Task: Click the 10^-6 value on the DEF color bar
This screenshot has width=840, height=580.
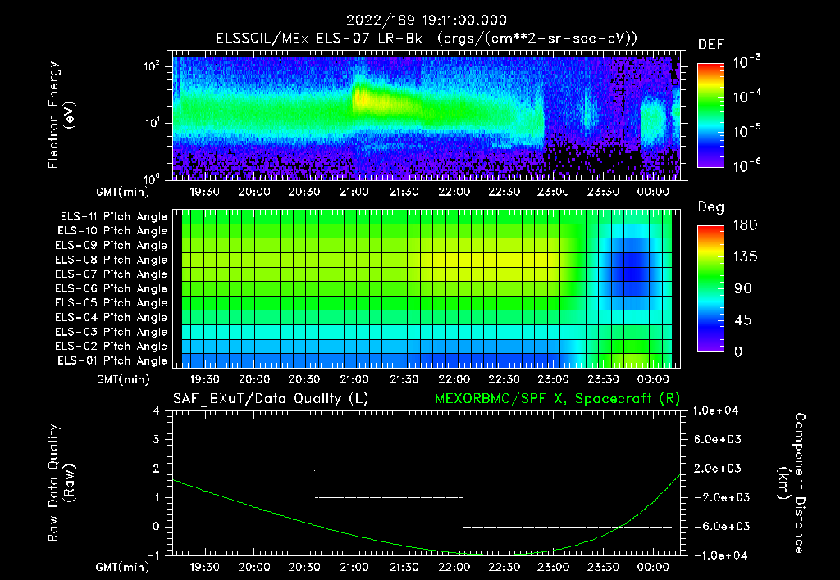Action: (746, 165)
